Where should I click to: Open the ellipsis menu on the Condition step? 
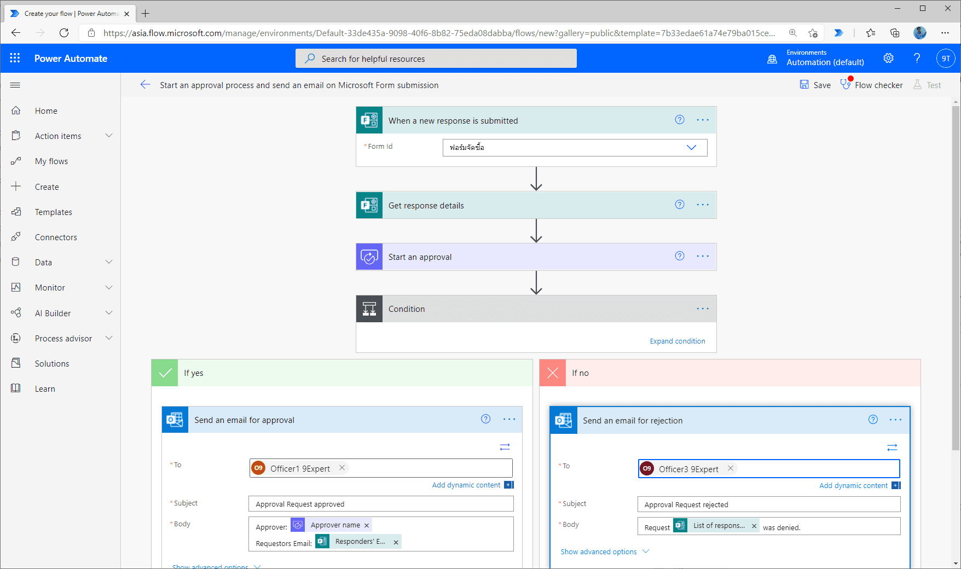coord(702,309)
